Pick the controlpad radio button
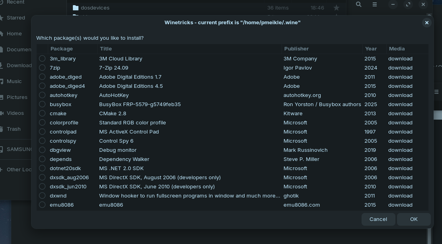 pyautogui.click(x=42, y=132)
